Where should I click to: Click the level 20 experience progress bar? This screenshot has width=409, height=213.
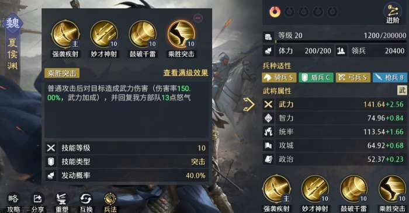(x=341, y=41)
